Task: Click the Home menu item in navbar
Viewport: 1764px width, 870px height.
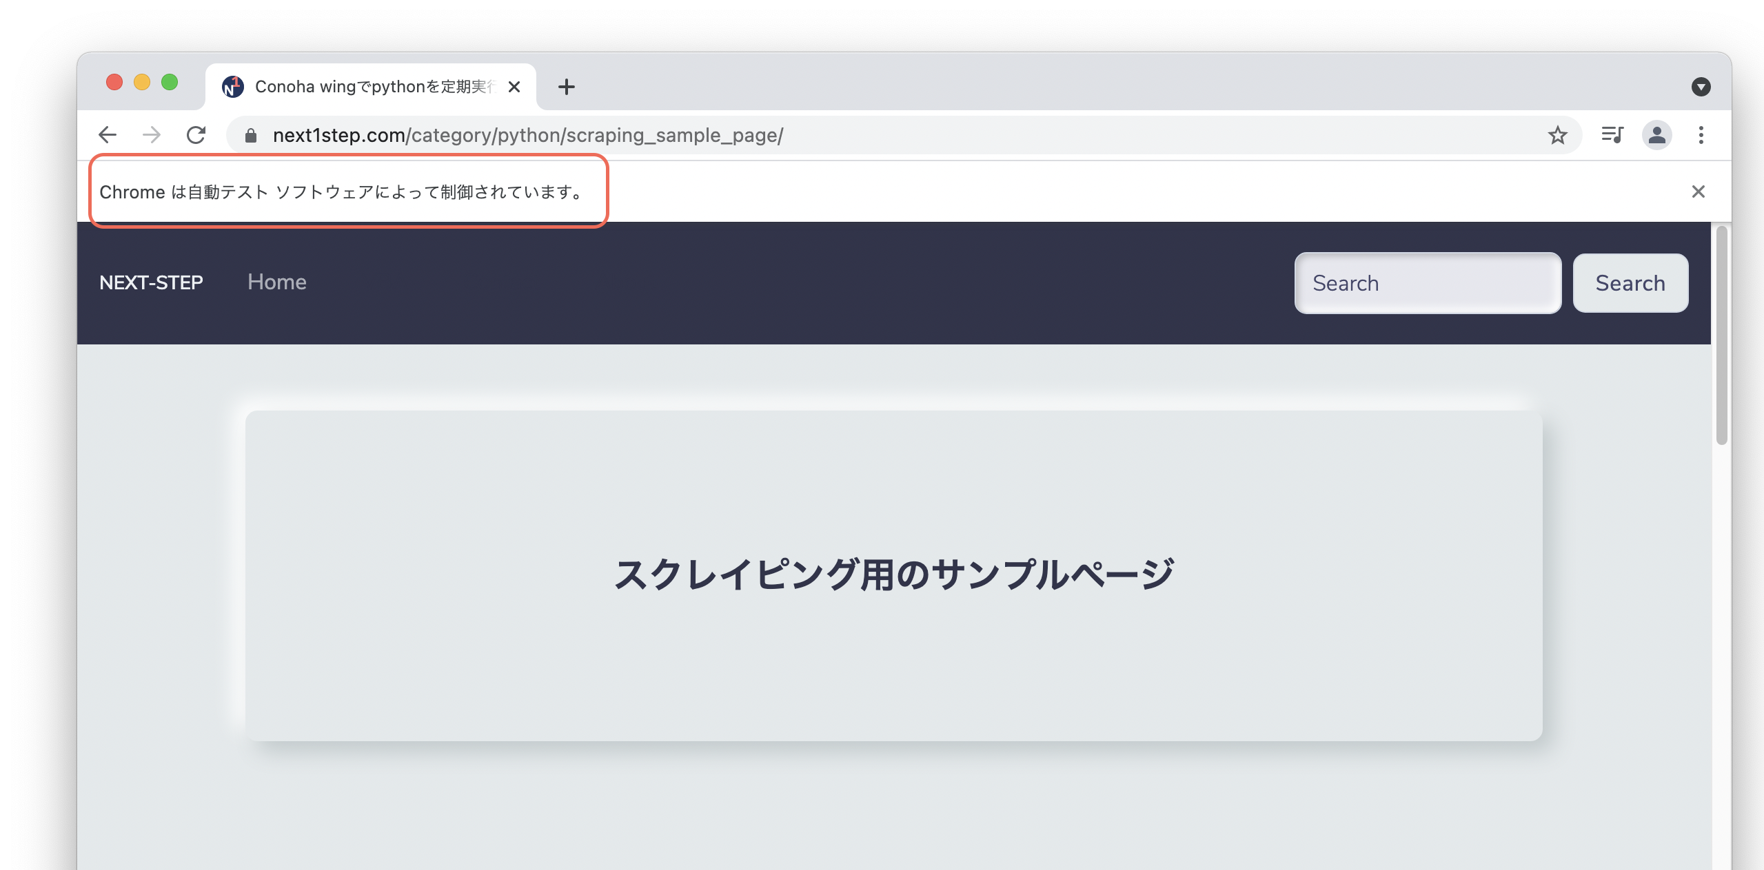Action: (x=276, y=282)
